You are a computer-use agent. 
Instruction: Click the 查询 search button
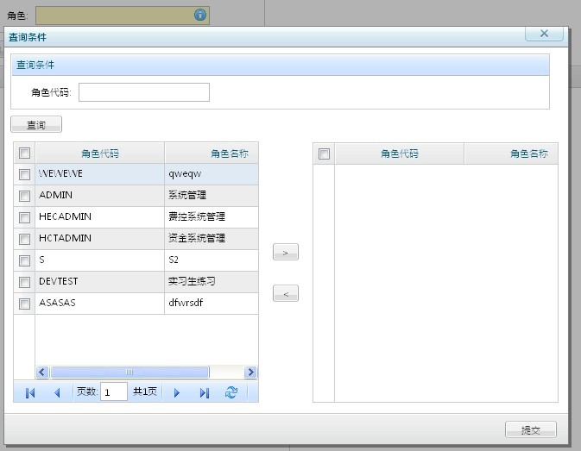point(36,125)
